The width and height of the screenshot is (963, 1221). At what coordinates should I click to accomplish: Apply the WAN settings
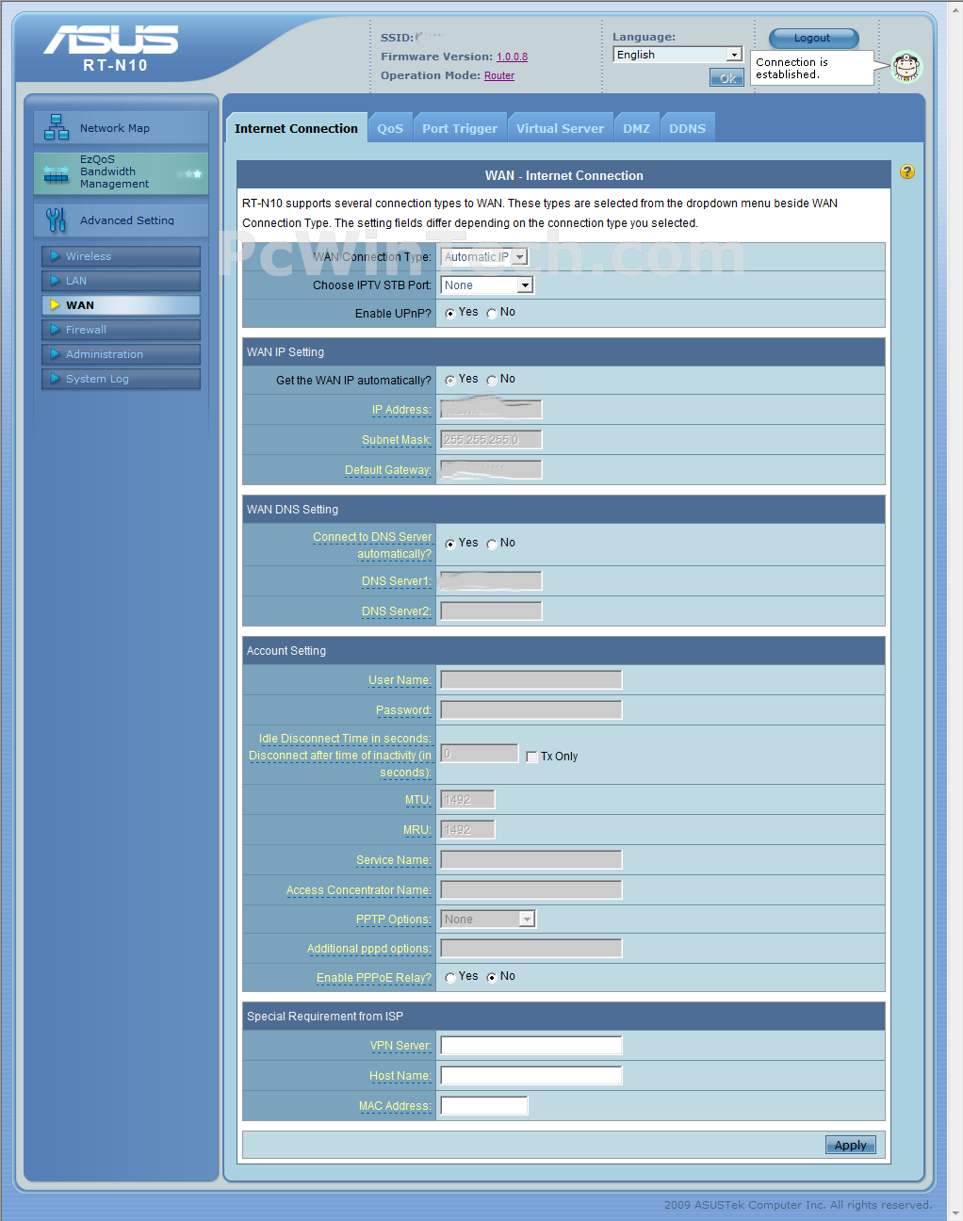click(x=851, y=1145)
